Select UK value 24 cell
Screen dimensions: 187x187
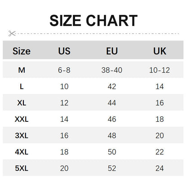tap(160, 168)
